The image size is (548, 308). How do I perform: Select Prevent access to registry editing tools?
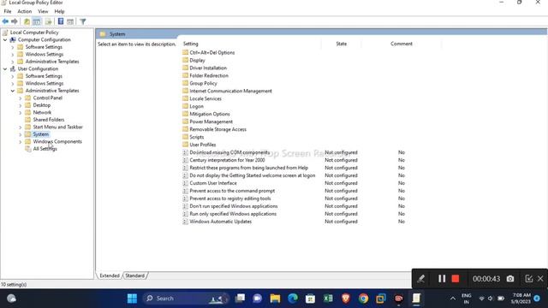(x=230, y=198)
